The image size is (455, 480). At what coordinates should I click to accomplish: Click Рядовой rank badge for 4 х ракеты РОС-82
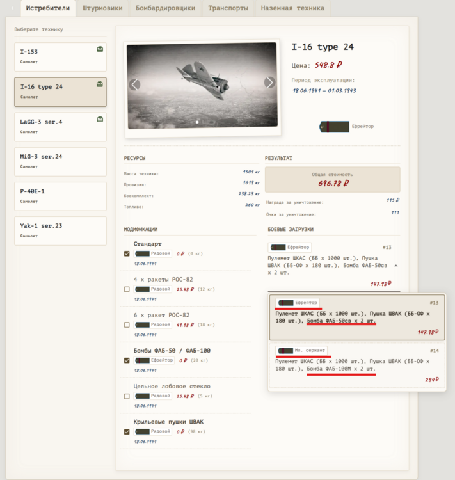pyautogui.click(x=153, y=289)
